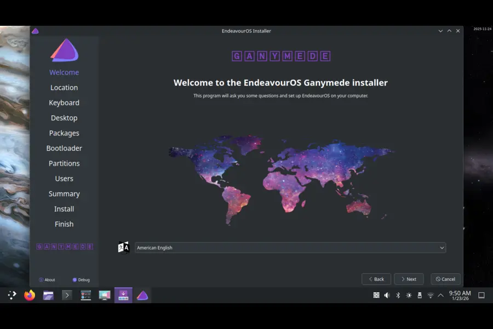The image size is (493, 329).
Task: Select the Partitions step in the sidebar
Action: (64, 163)
